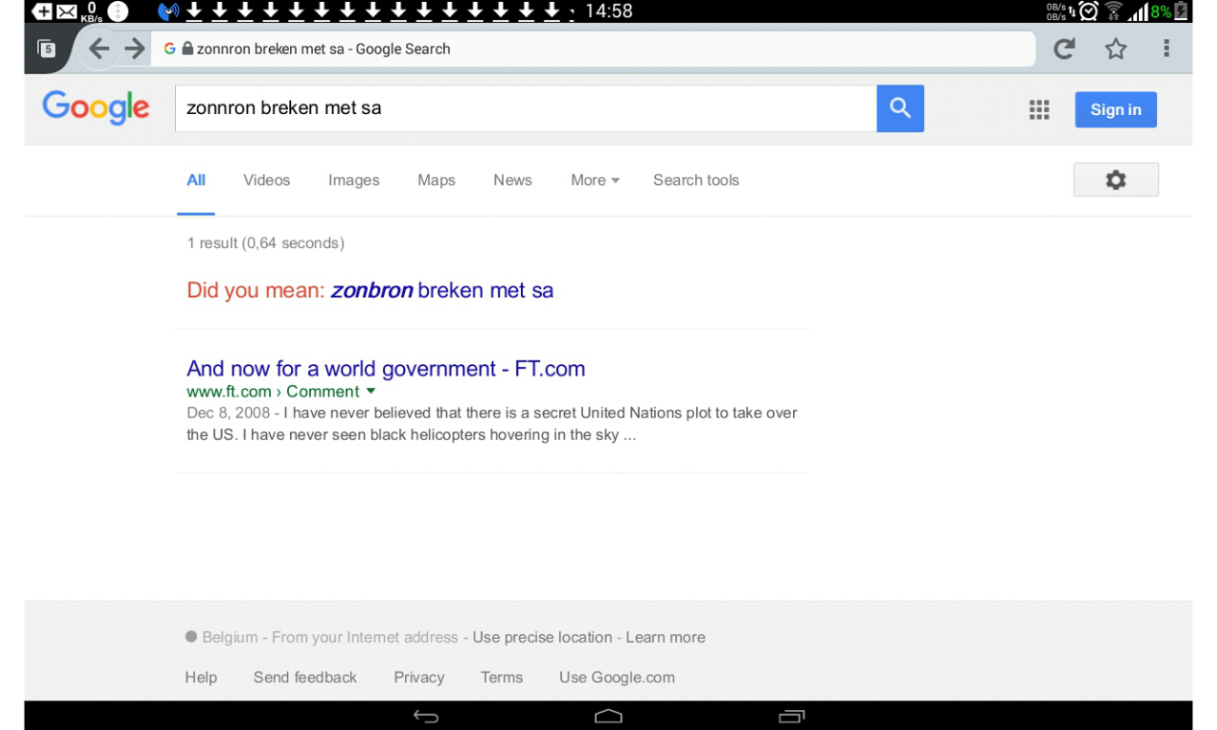
Task: Click the Google logo
Action: (96, 108)
